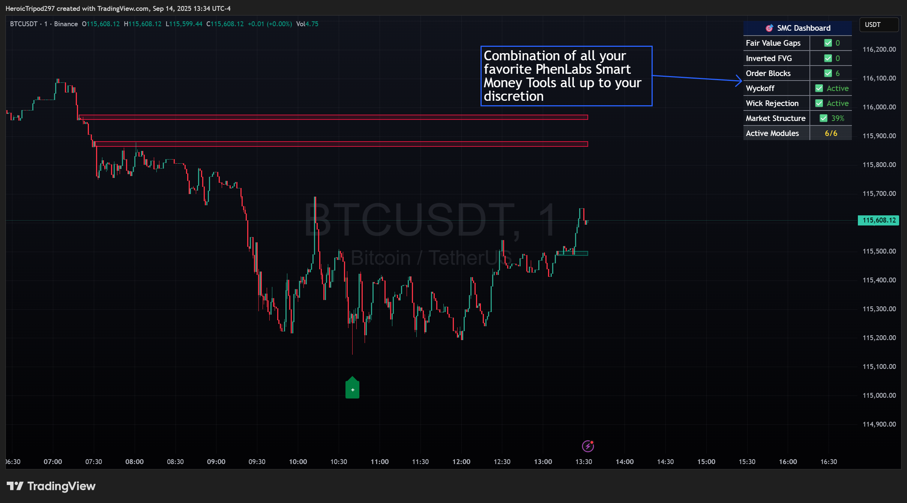Toggle the Market Structure checkmark

point(823,118)
